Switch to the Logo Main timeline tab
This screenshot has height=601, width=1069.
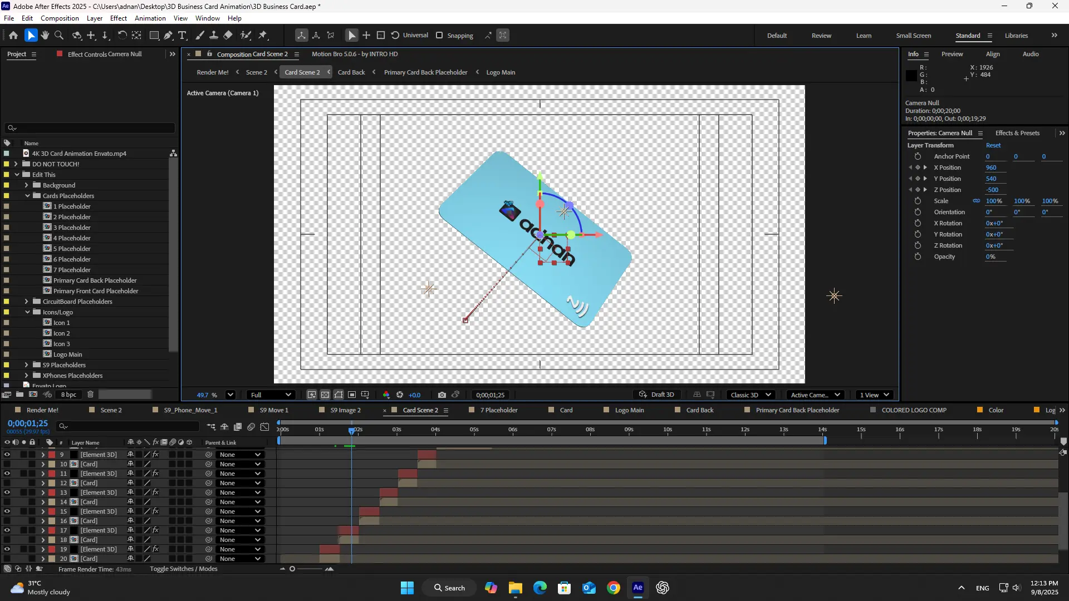[x=629, y=410]
